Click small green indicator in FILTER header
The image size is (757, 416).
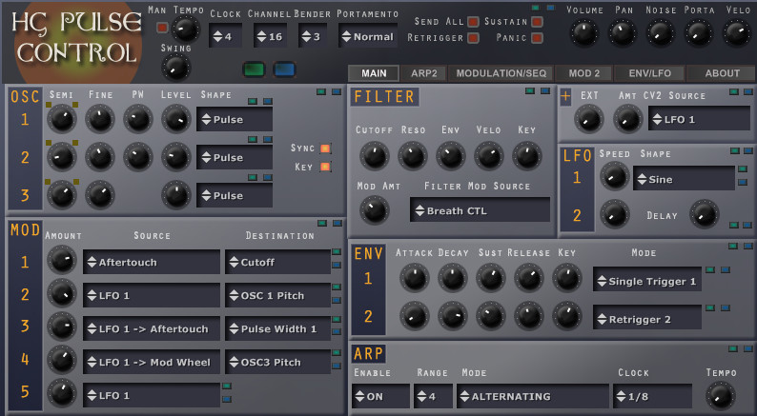pyautogui.click(x=530, y=90)
